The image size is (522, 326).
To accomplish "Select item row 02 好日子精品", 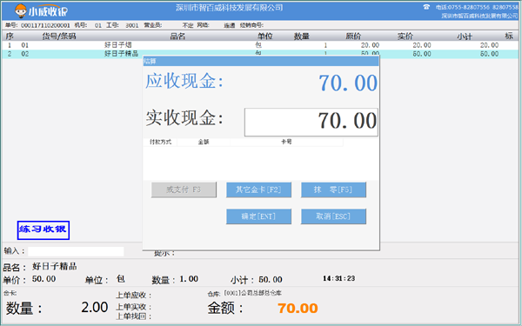I will 261,54.
